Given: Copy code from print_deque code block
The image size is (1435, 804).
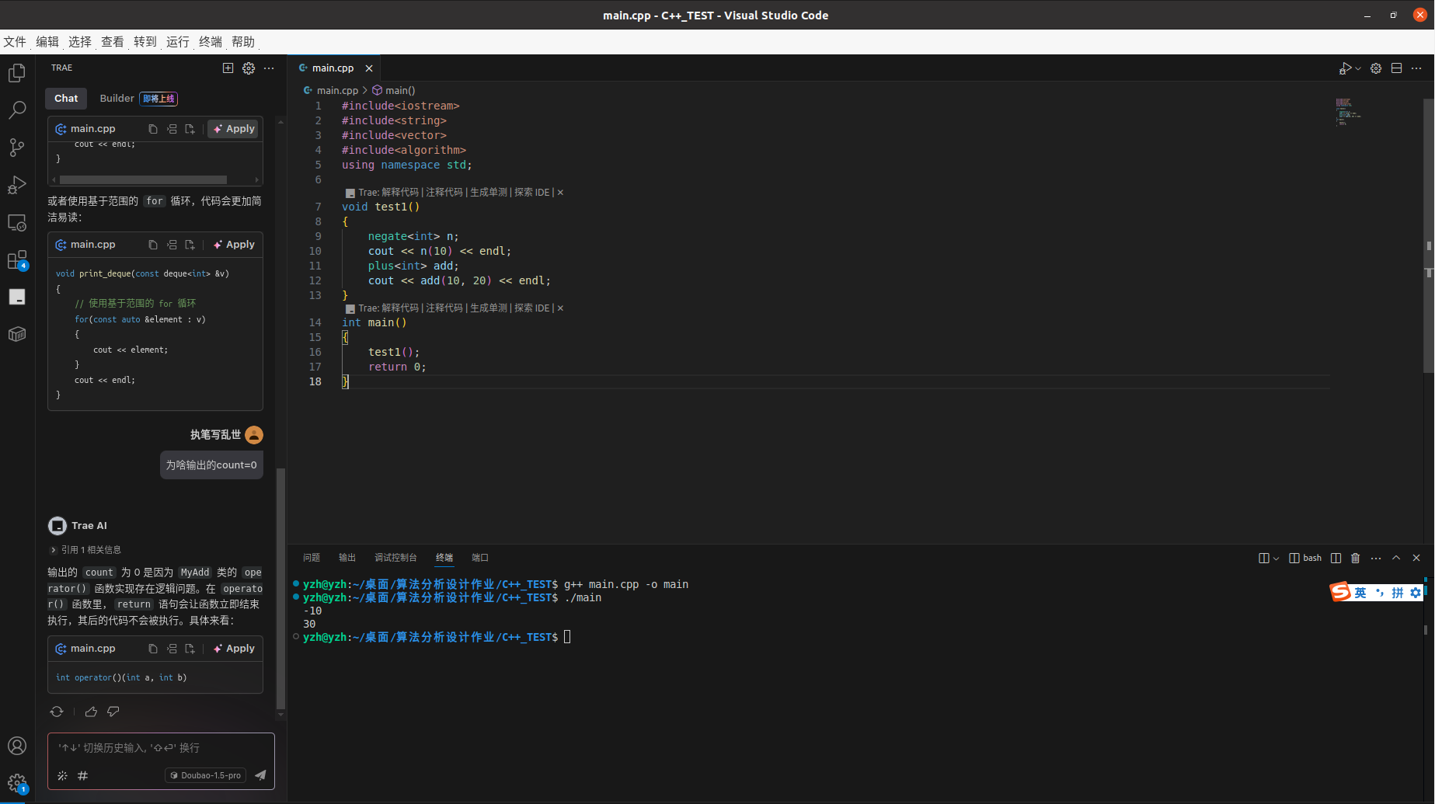Looking at the screenshot, I should 153,245.
